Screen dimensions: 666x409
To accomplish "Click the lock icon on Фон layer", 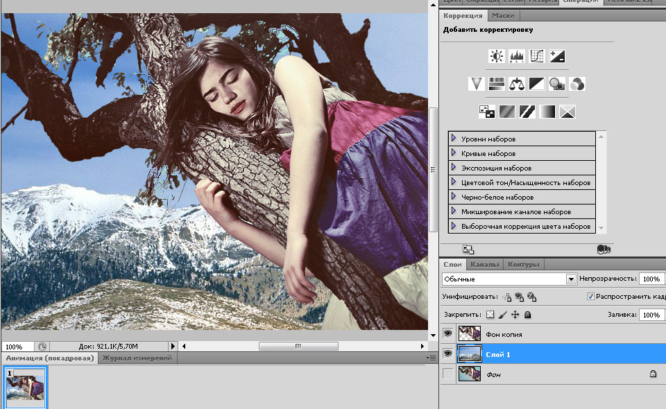I will pos(653,374).
